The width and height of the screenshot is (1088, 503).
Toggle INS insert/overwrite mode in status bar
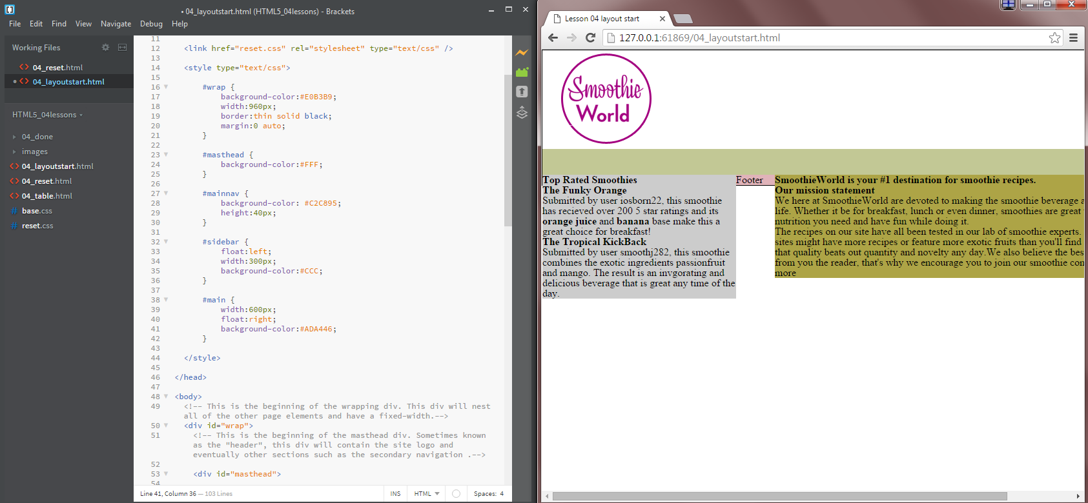pos(395,494)
